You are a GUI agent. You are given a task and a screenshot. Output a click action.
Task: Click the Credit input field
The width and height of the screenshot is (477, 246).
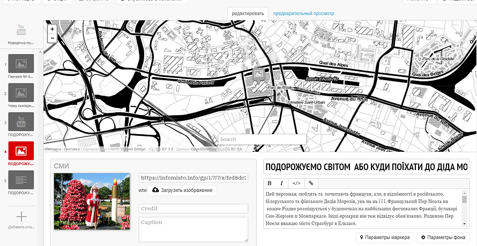click(x=193, y=209)
